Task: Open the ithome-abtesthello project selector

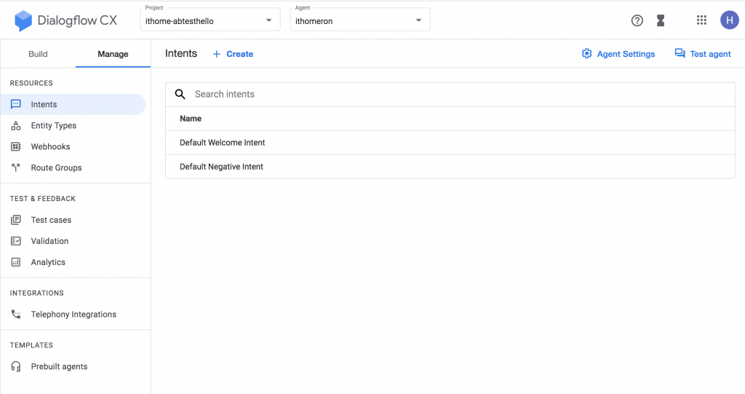Action: [x=210, y=20]
